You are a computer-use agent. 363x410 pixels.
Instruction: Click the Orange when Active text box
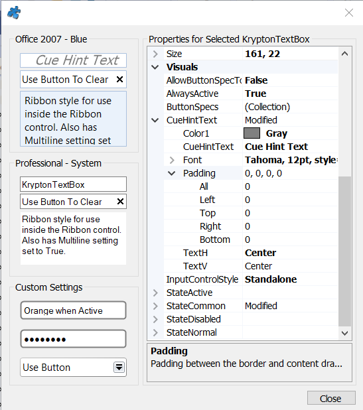pyautogui.click(x=73, y=310)
